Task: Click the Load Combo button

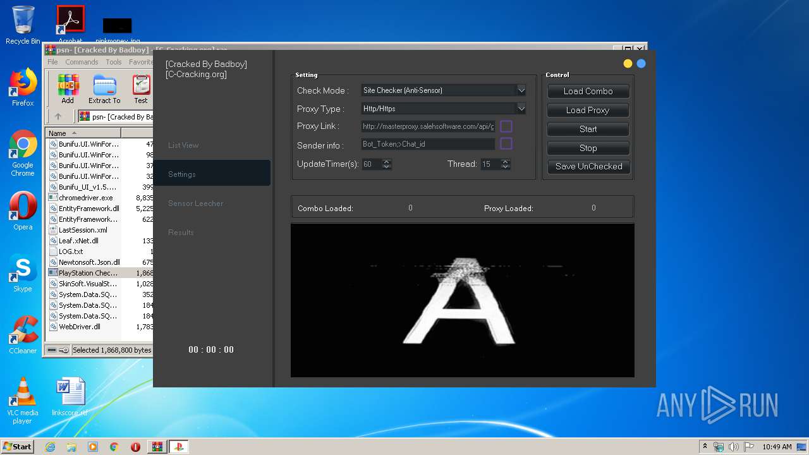Action: (588, 91)
